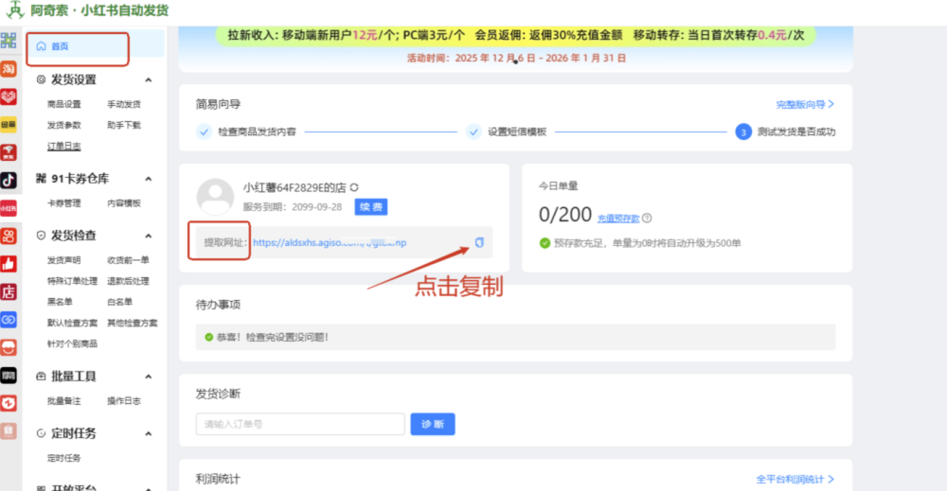Open 订单日志 menu item
The width and height of the screenshot is (947, 491).
coord(64,146)
